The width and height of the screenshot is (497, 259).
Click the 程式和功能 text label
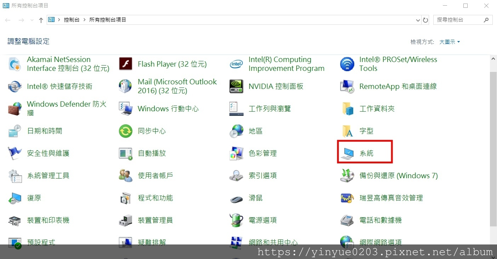point(155,198)
